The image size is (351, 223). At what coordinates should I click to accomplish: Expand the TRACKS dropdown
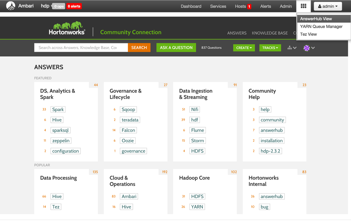point(270,48)
